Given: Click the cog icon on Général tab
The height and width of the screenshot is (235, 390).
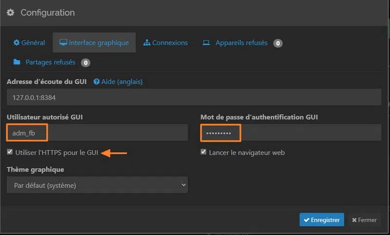Looking at the screenshot, I should pos(17,43).
